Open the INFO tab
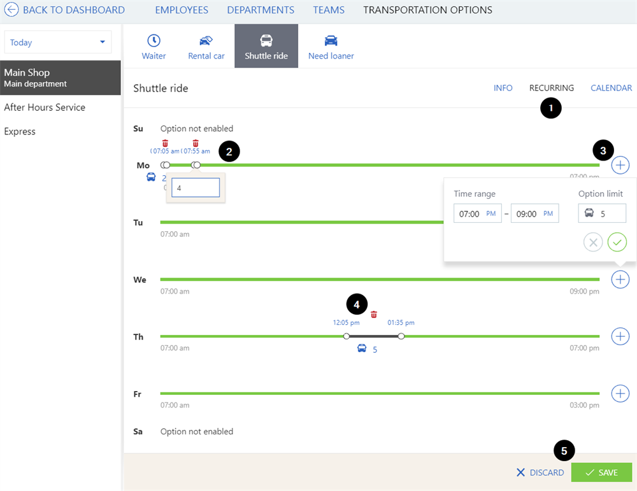This screenshot has width=637, height=491. point(503,88)
